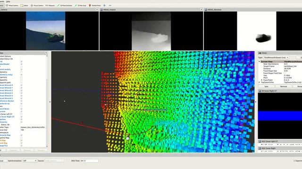Click the remove-tool minus icon
302x169 pixels.
click(x=110, y=6)
